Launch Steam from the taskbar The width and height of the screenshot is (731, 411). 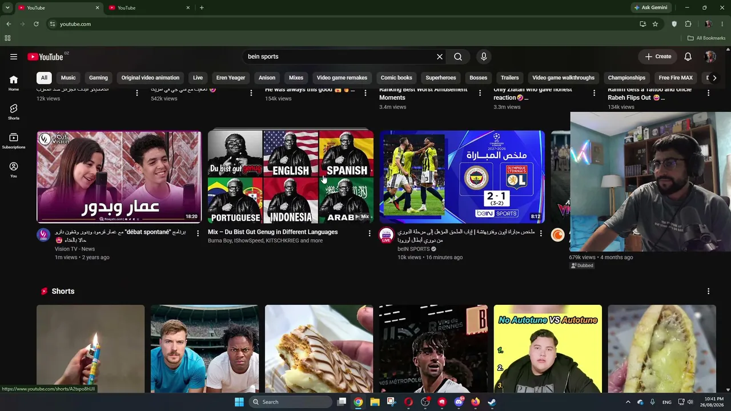coord(492,402)
